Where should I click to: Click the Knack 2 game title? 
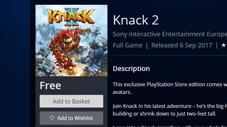[x=136, y=20]
